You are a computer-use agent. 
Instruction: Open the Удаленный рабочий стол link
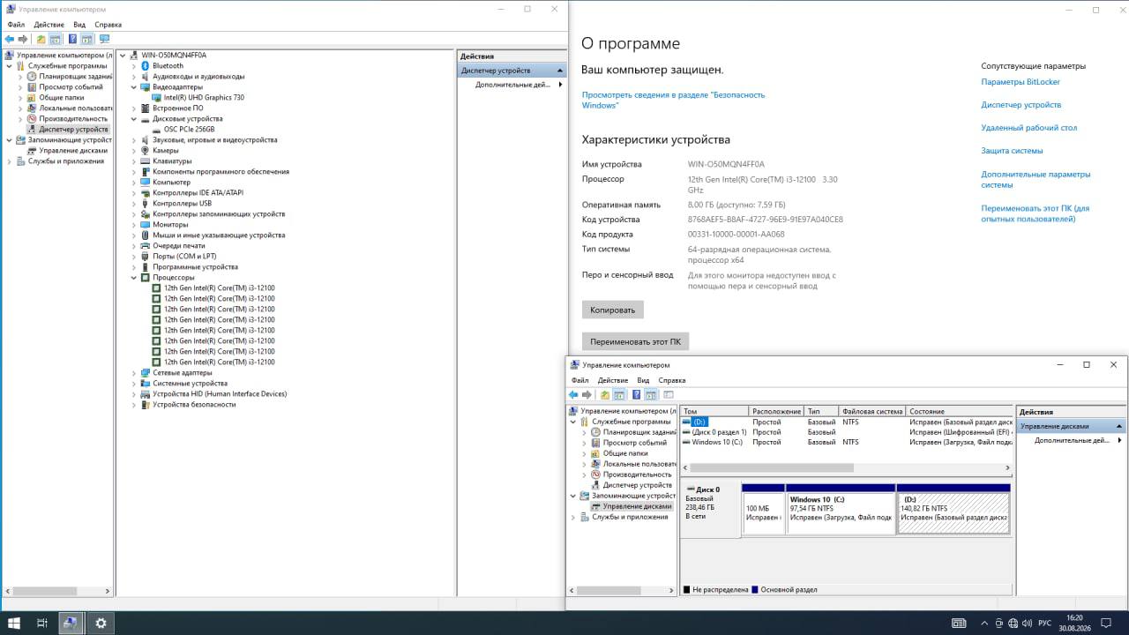pyautogui.click(x=1029, y=128)
